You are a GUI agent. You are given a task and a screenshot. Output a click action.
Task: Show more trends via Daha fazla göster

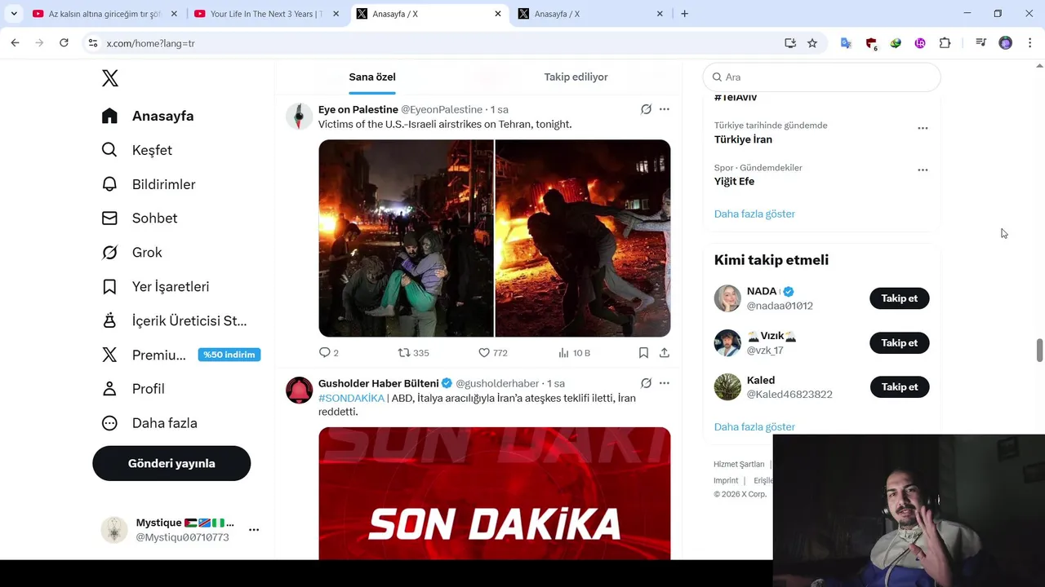pyautogui.click(x=754, y=214)
